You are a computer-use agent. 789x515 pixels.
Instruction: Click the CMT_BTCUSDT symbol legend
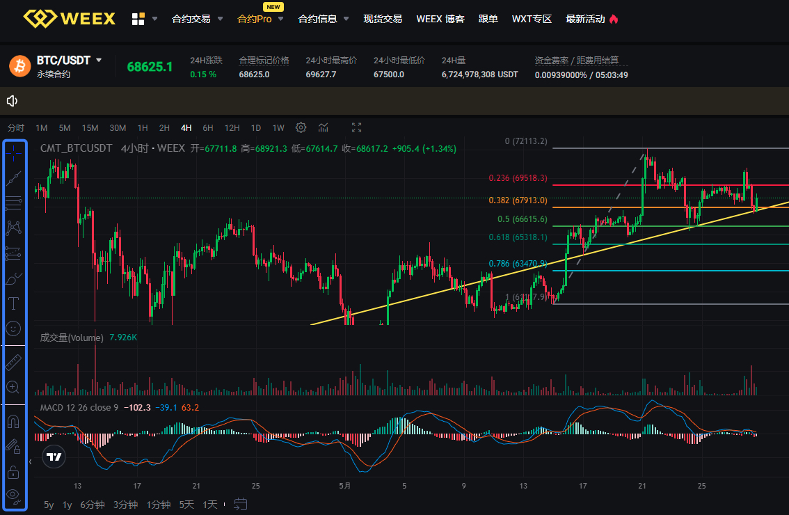(x=76, y=148)
